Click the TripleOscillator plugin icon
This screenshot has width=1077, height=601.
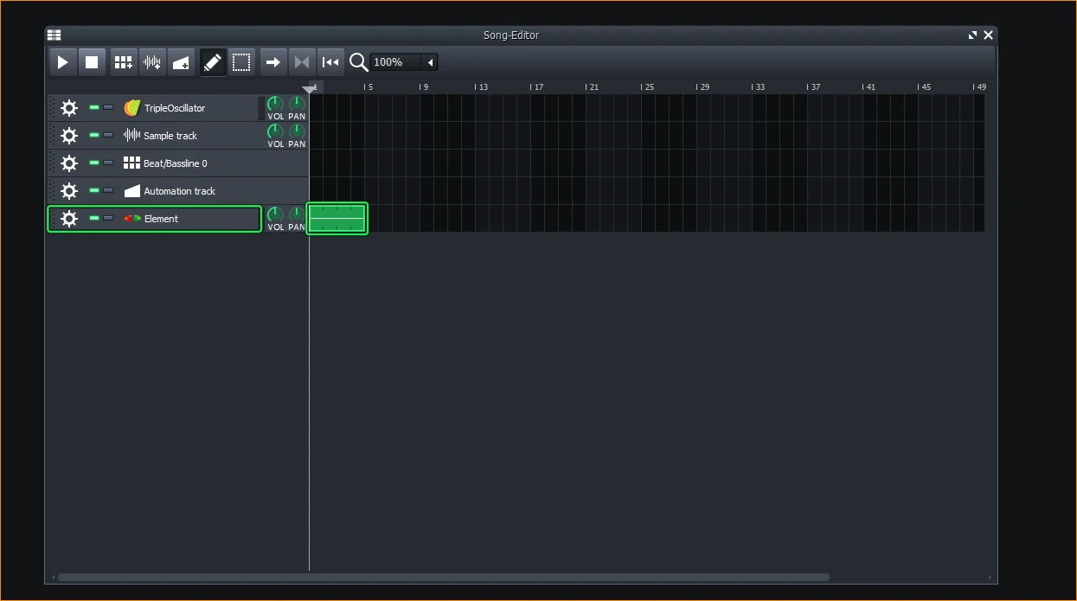(131, 108)
